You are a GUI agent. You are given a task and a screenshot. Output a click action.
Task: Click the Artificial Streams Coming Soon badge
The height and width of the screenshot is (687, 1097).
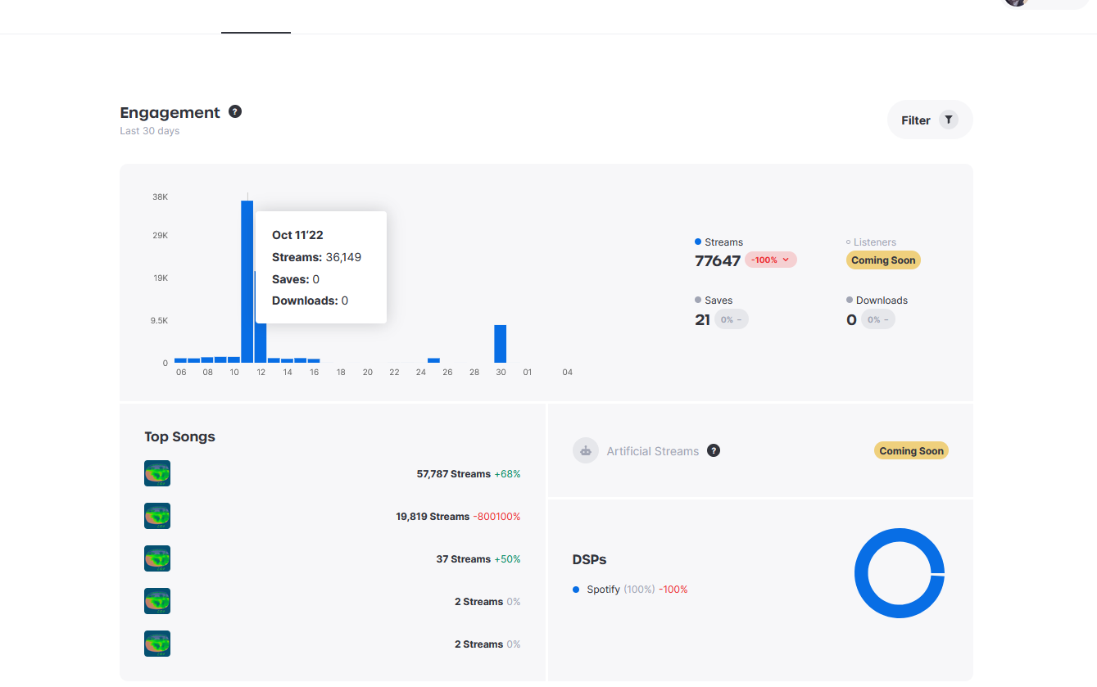coord(911,450)
